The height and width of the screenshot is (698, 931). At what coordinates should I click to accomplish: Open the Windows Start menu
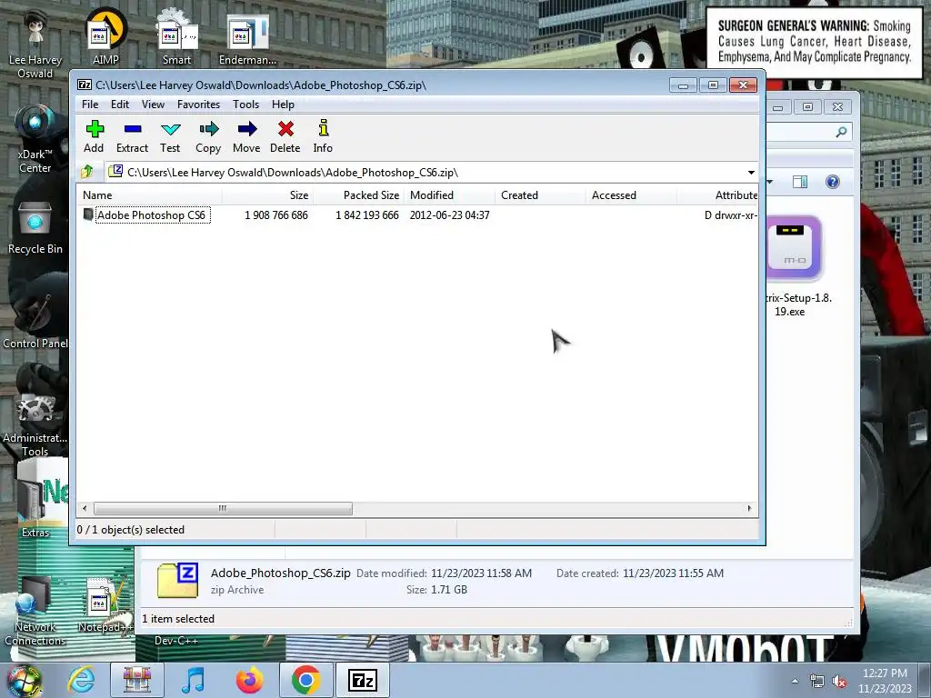tap(24, 680)
